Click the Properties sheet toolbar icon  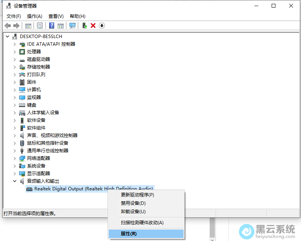point(40,26)
